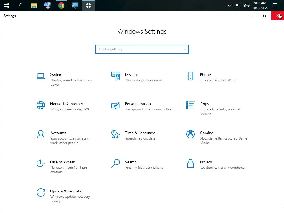The height and width of the screenshot is (213, 284).
Task: Click the Find a setting search field
Action: pyautogui.click(x=142, y=49)
